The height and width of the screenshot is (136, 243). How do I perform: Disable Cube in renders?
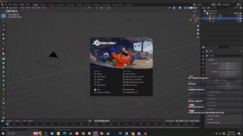click(240, 19)
